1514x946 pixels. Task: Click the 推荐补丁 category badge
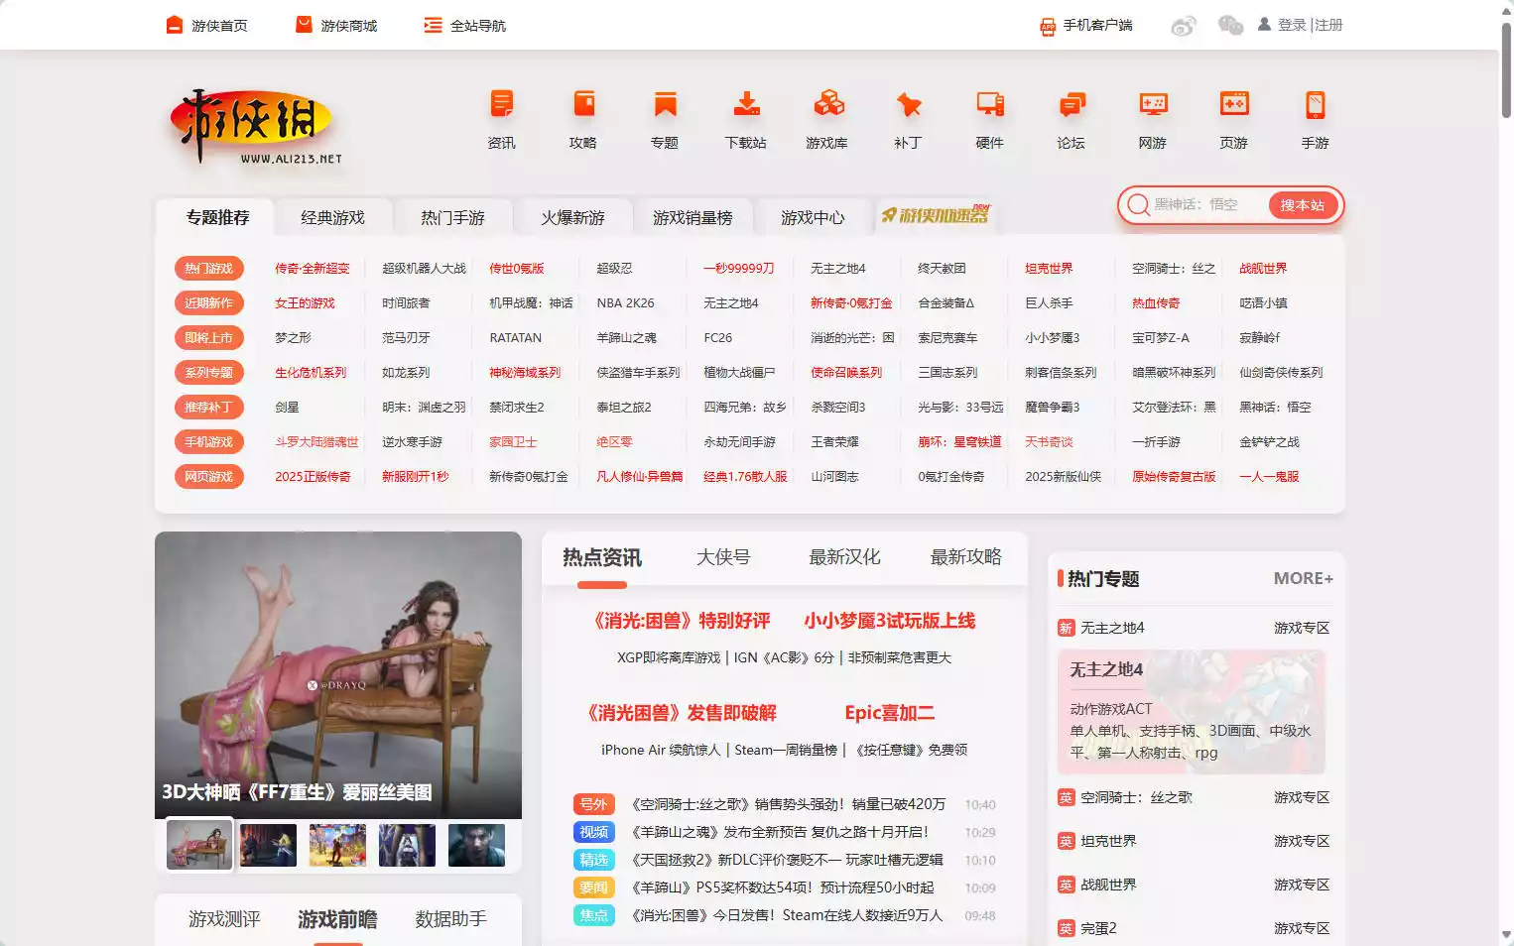[x=208, y=408]
